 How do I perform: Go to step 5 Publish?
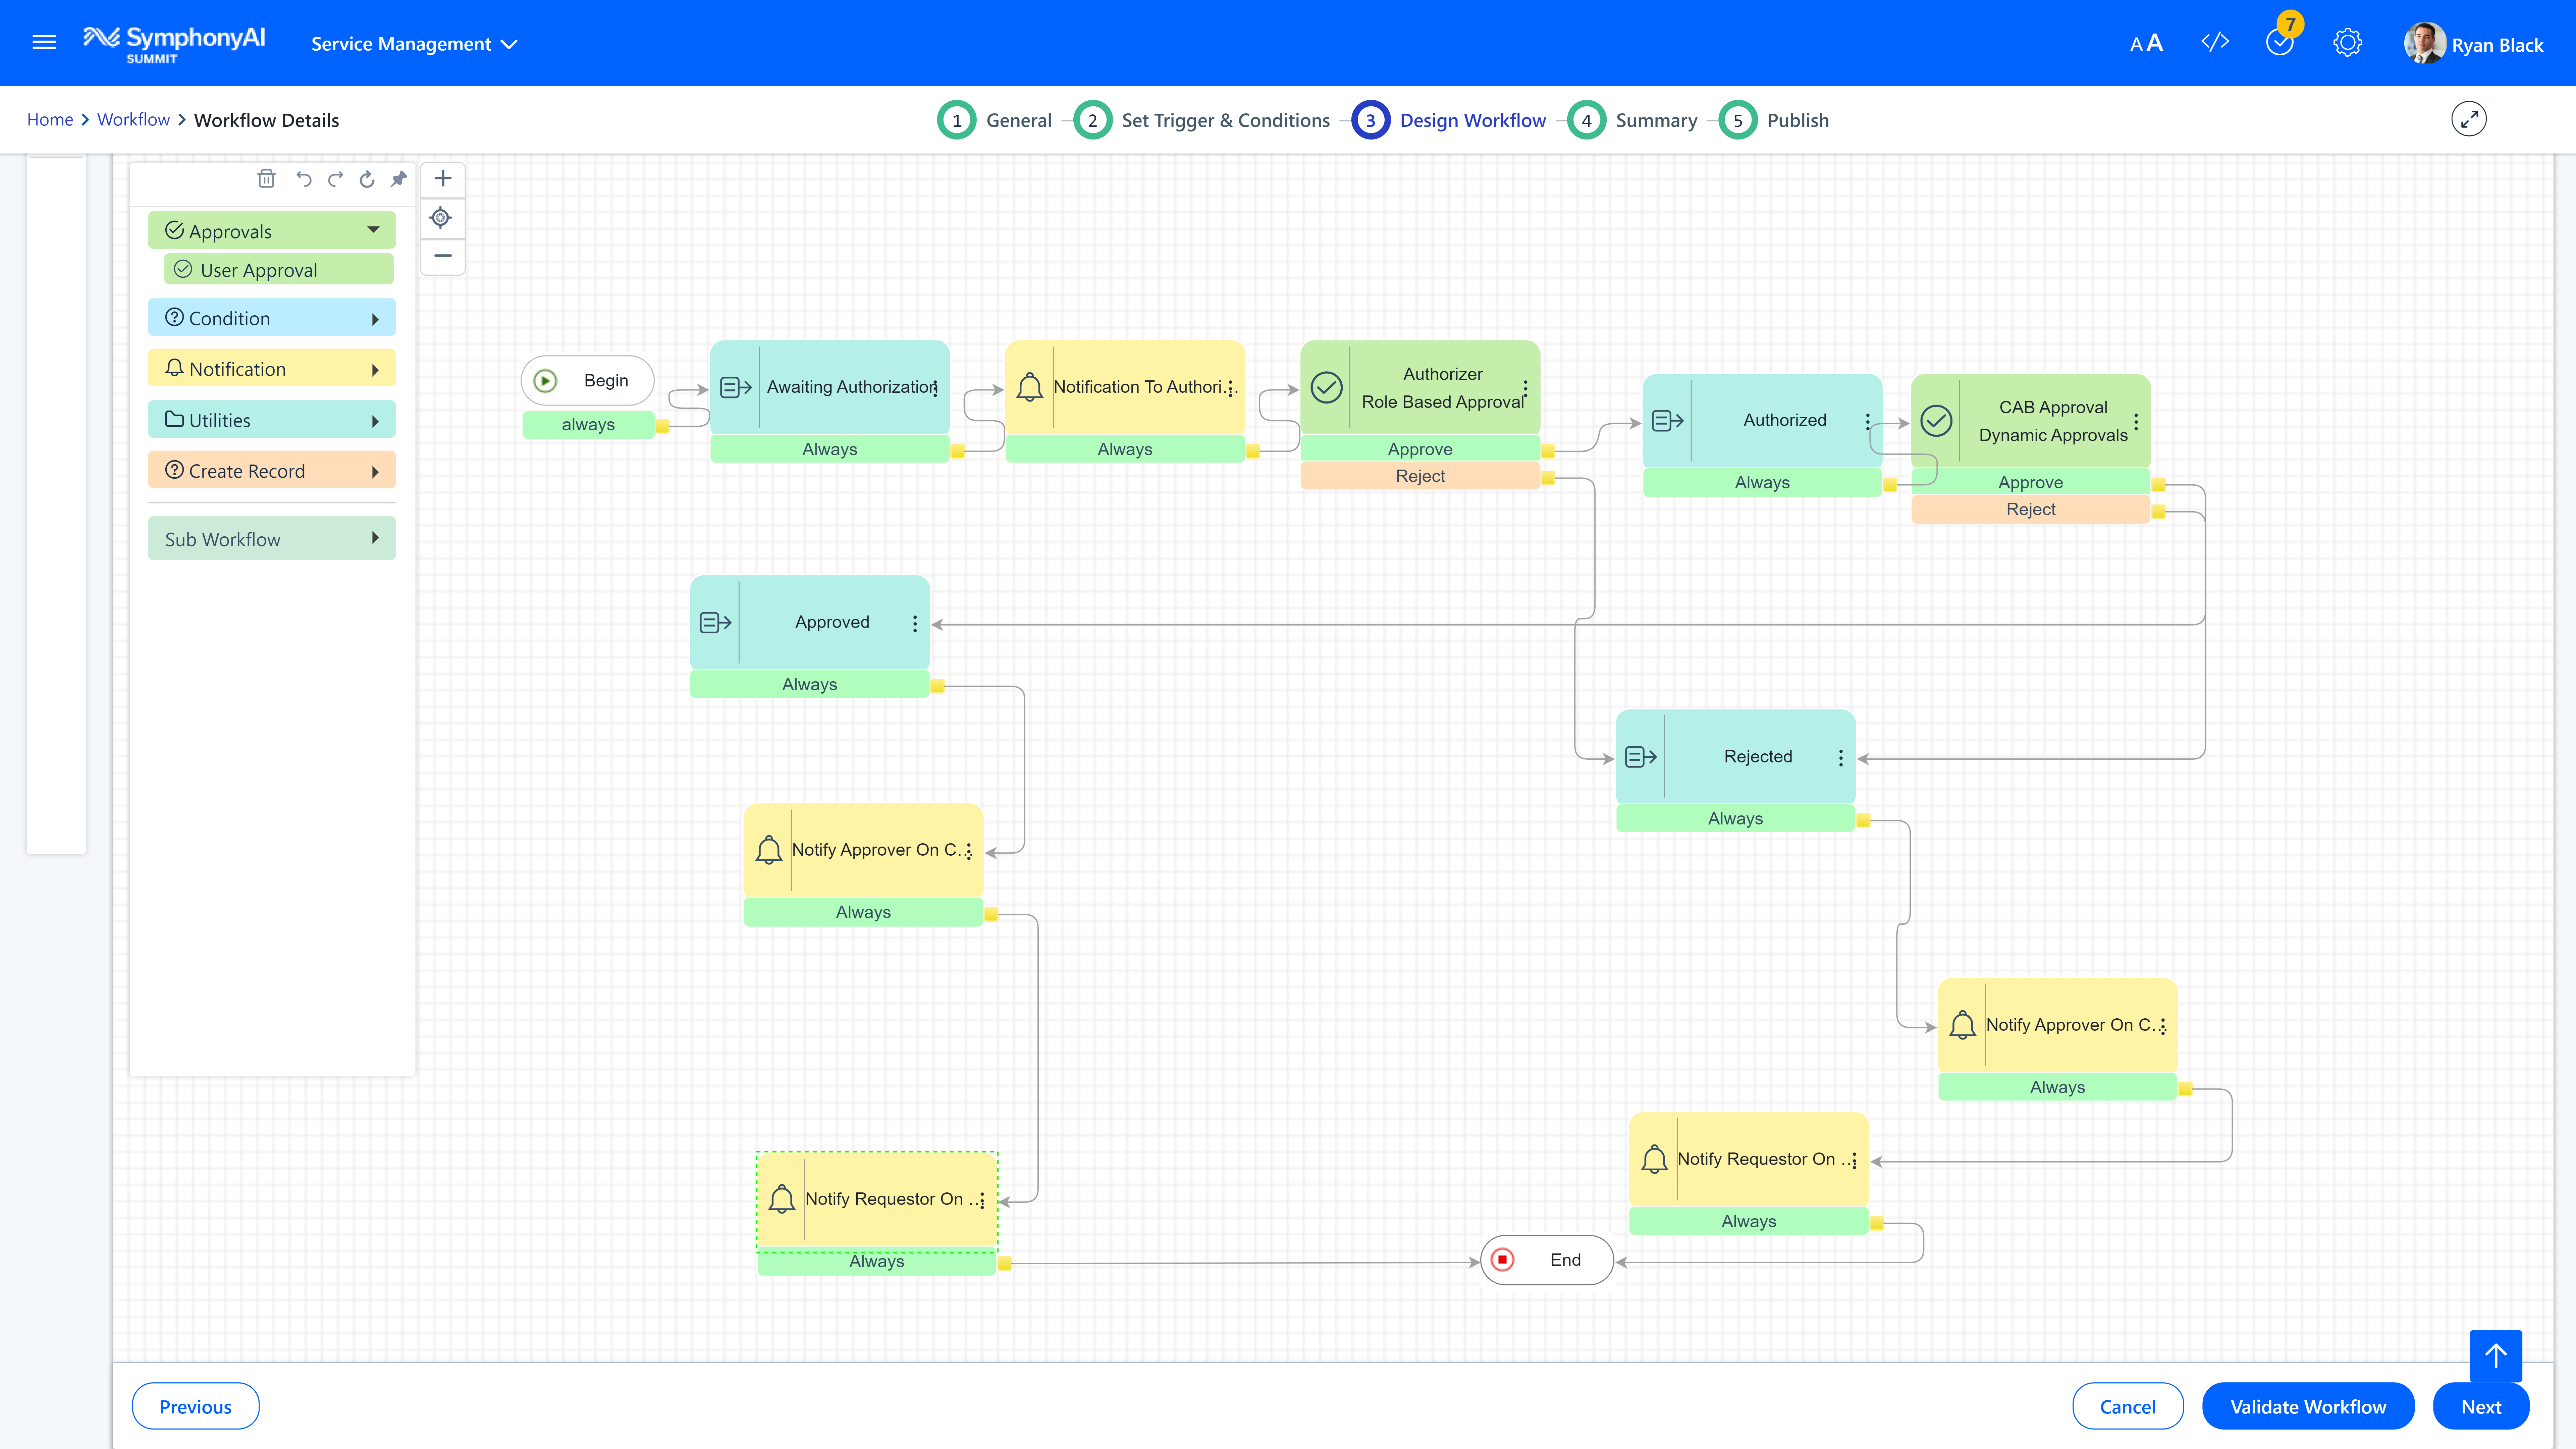(1774, 120)
